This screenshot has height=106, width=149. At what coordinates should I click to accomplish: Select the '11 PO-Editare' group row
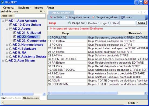tap(98, 41)
